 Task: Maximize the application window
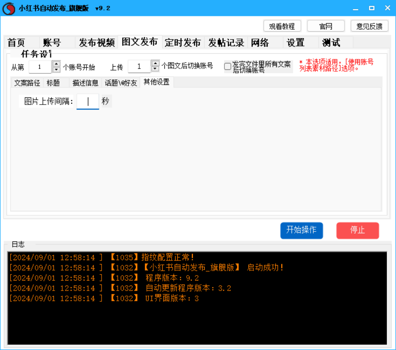tap(372, 8)
